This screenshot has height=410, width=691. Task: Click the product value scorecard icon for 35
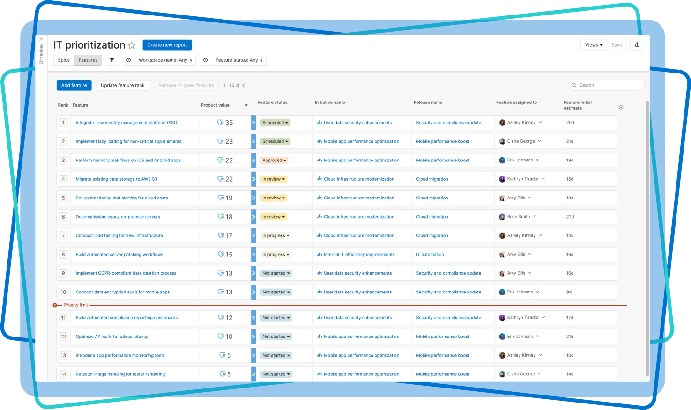pyautogui.click(x=221, y=123)
